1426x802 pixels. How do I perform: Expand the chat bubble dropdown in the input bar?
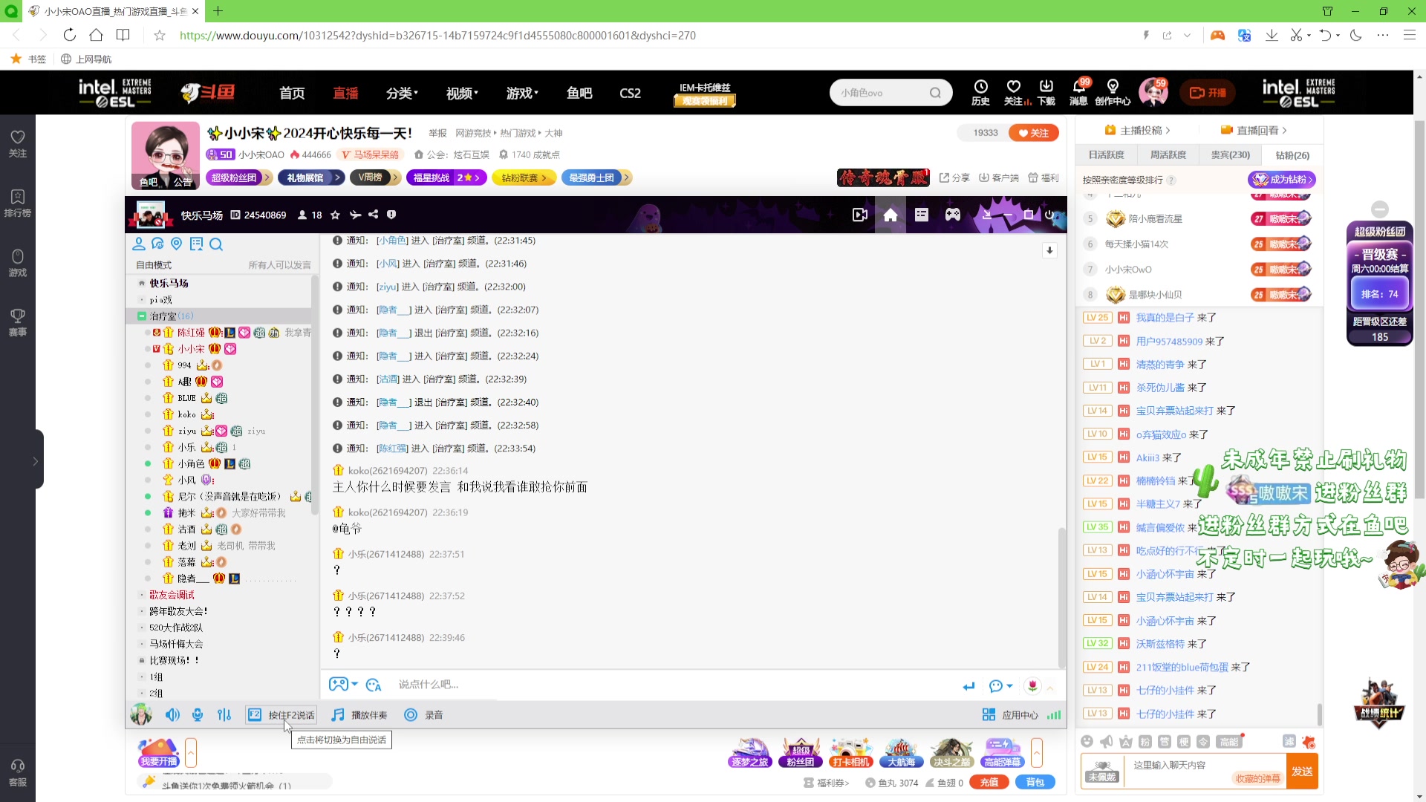pyautogui.click(x=1009, y=686)
